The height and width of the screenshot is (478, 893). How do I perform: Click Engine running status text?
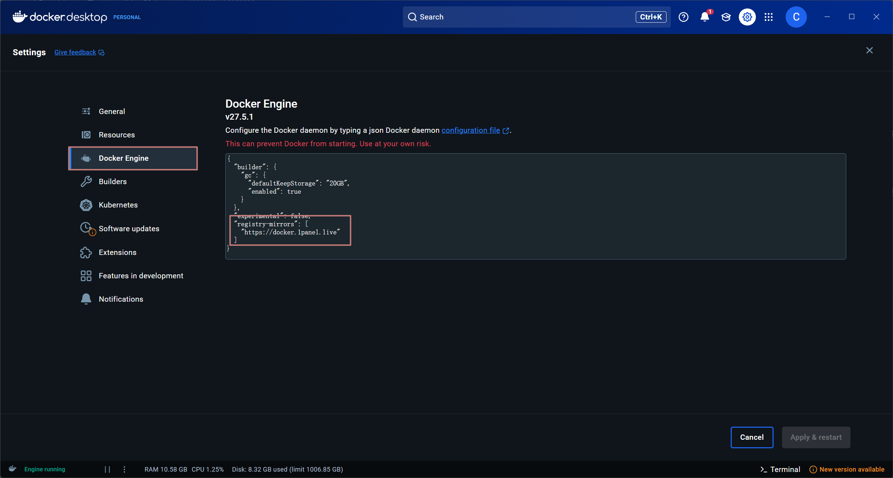(45, 469)
